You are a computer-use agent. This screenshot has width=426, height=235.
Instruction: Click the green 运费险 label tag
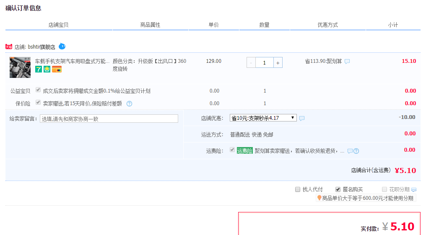244,151
